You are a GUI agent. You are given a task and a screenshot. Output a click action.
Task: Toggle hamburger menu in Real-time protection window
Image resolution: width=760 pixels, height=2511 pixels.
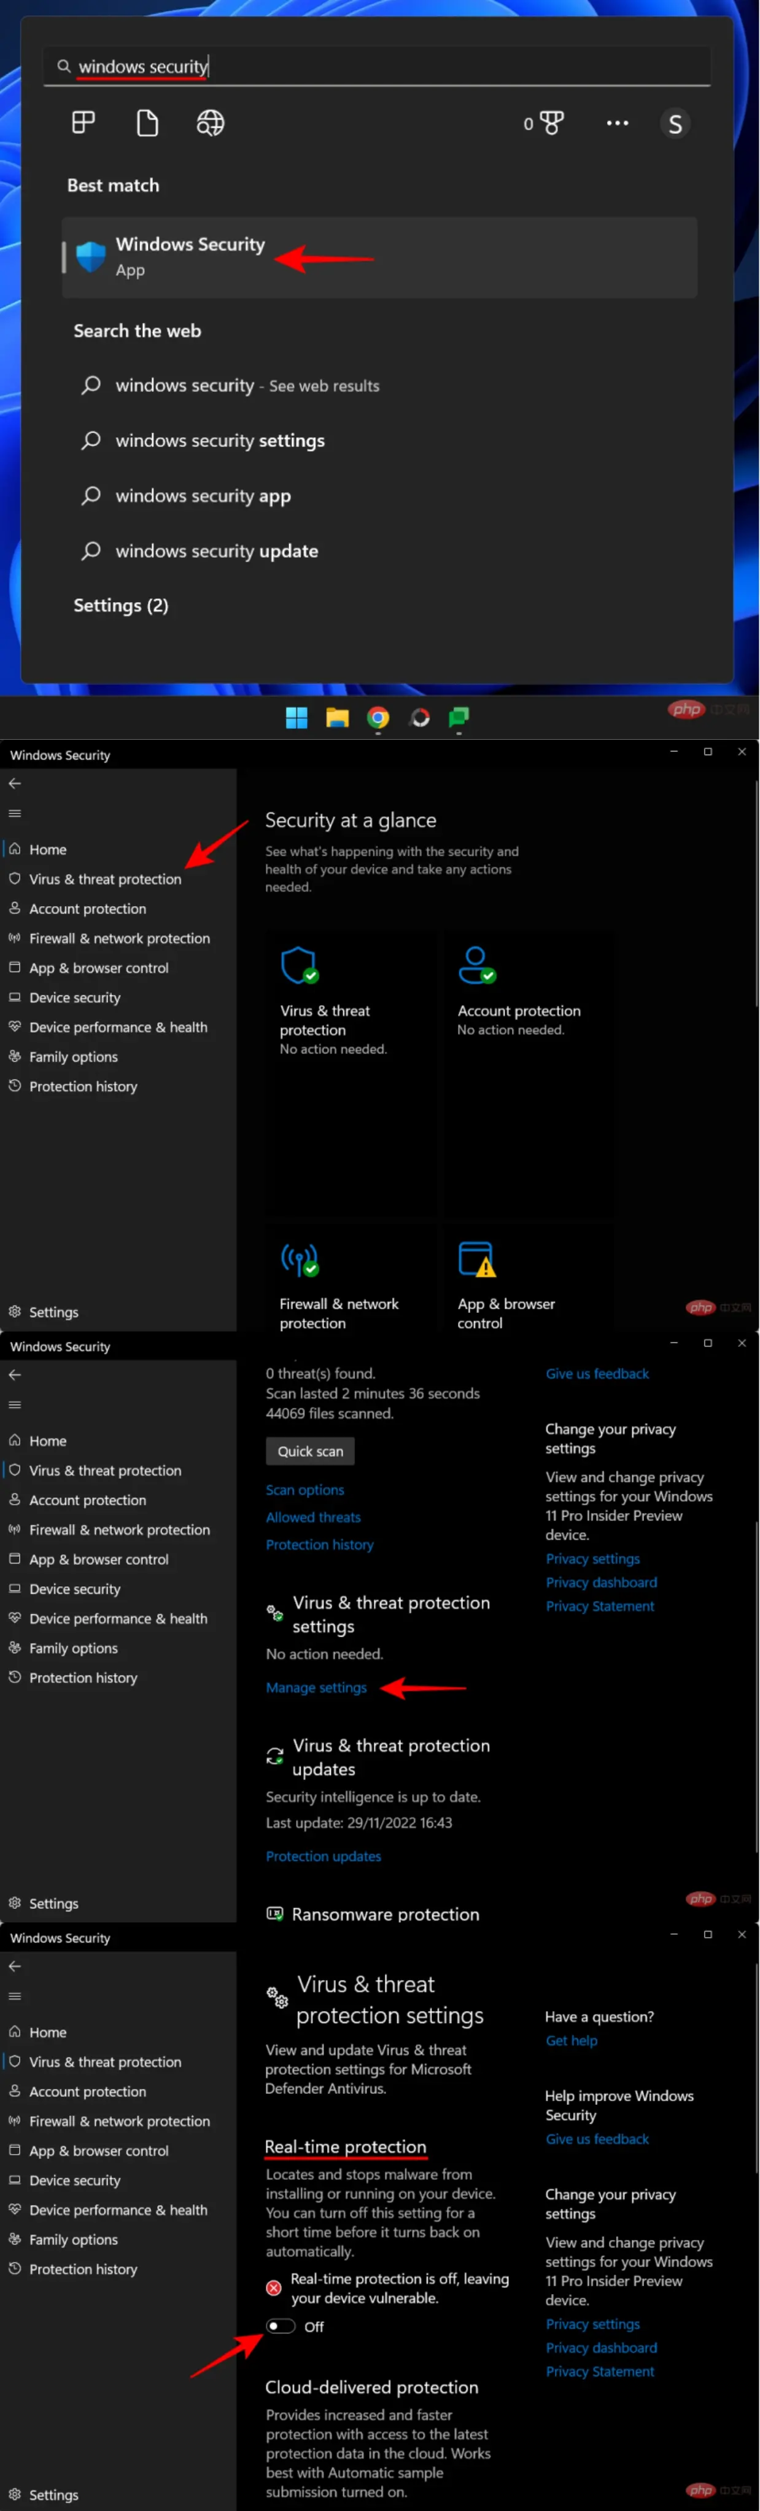click(15, 1996)
